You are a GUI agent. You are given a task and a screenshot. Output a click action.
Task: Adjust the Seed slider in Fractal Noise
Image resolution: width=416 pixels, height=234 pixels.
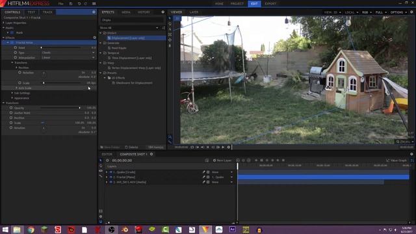tap(60, 47)
